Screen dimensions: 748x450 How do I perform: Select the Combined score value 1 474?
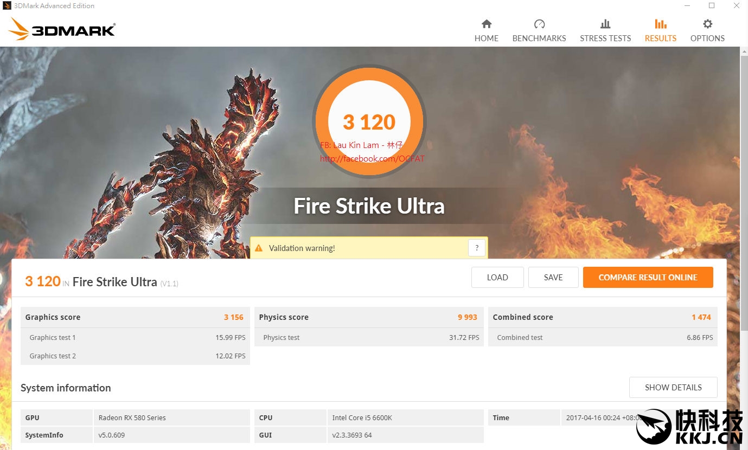pyautogui.click(x=701, y=317)
